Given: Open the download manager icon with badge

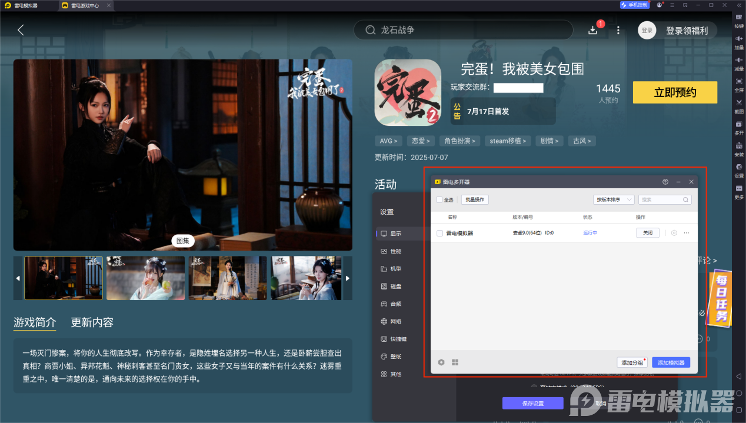Looking at the screenshot, I should pyautogui.click(x=593, y=30).
